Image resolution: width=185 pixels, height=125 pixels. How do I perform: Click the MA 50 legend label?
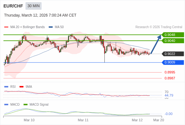[x=59, y=27]
